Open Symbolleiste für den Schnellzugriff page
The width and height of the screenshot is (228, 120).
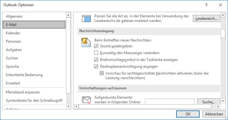click(x=34, y=101)
